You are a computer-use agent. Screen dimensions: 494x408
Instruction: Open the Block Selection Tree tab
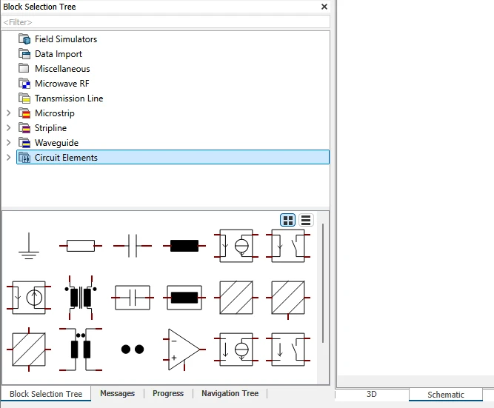click(x=46, y=394)
